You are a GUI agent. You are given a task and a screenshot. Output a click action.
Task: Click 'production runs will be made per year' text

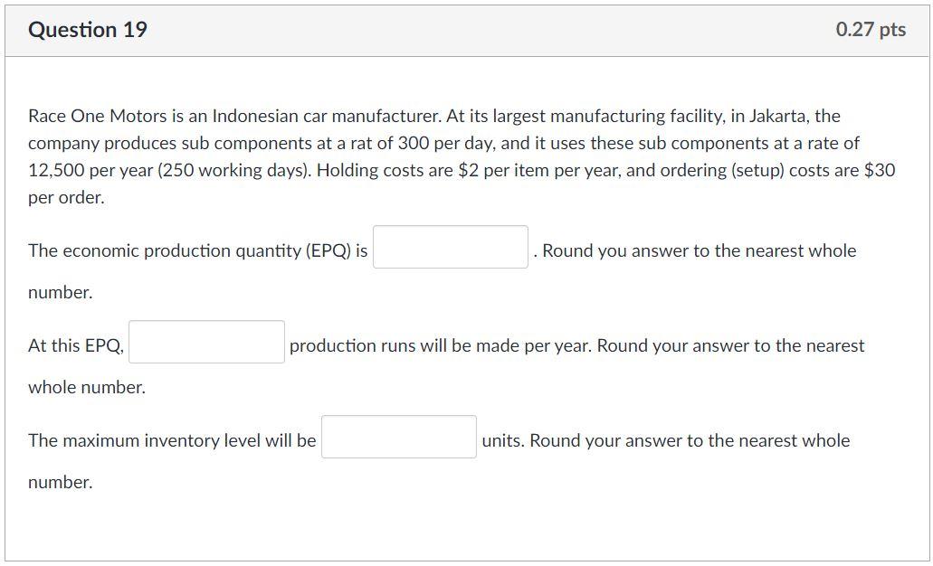(x=439, y=345)
